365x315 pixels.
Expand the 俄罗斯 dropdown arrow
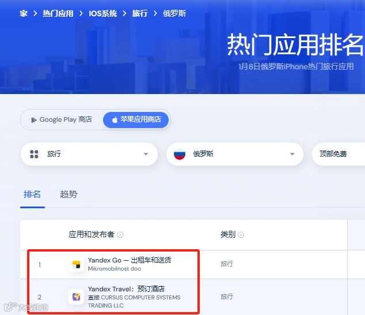click(x=292, y=154)
